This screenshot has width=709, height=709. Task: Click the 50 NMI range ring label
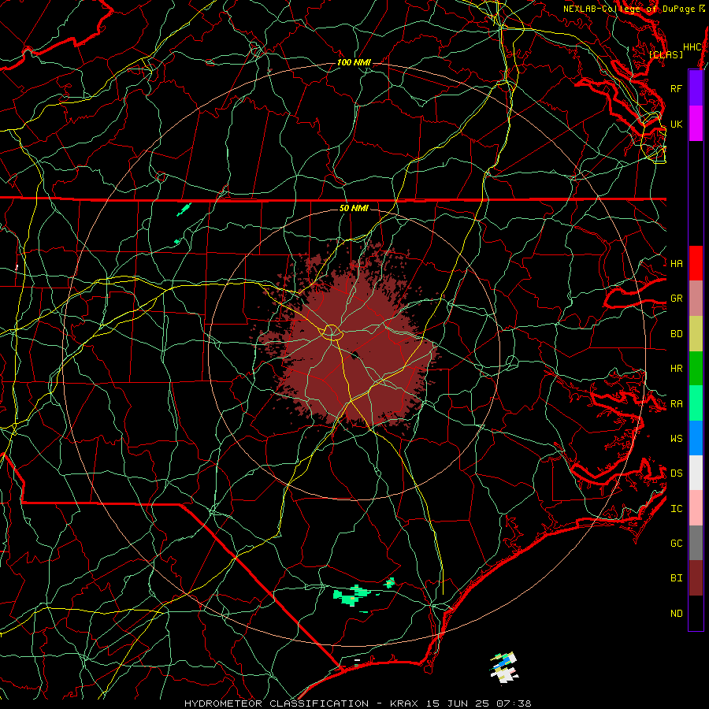[x=354, y=208]
